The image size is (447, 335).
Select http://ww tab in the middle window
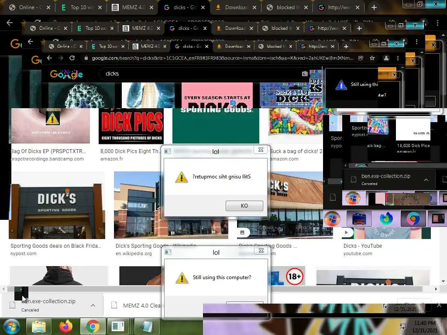click(x=327, y=28)
